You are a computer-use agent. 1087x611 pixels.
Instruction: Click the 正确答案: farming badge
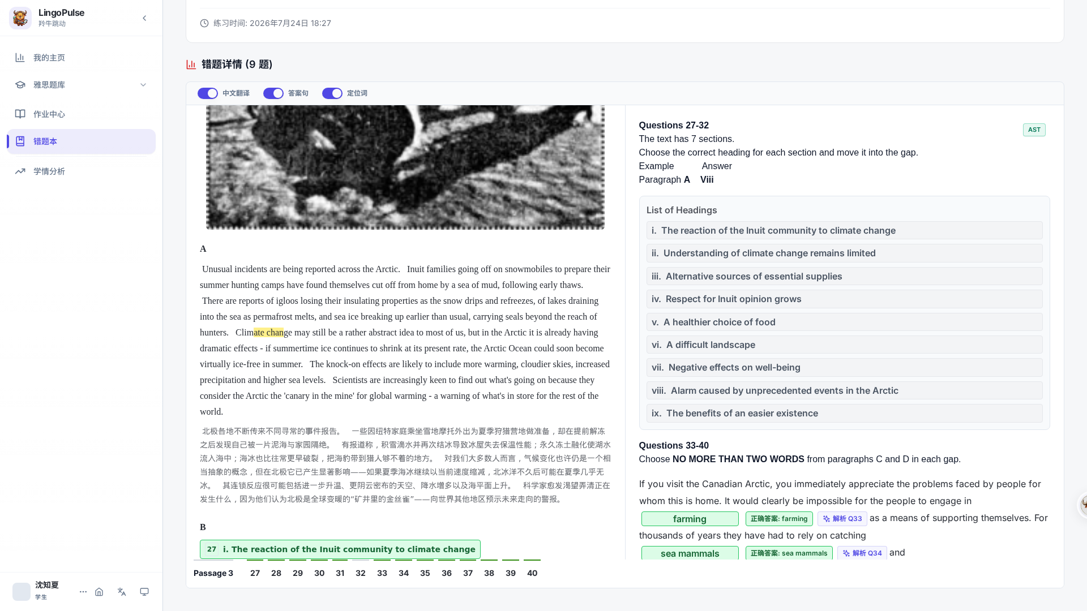(778, 519)
